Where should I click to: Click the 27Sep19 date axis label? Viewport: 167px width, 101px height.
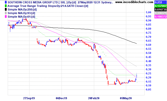click(29, 98)
